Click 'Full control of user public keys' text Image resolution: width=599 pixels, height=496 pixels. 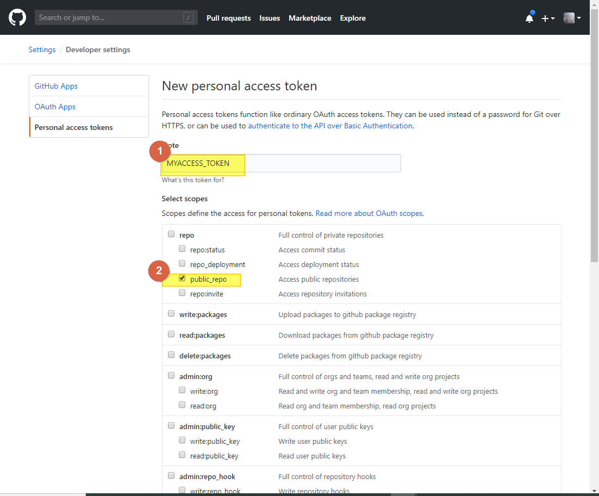(326, 426)
